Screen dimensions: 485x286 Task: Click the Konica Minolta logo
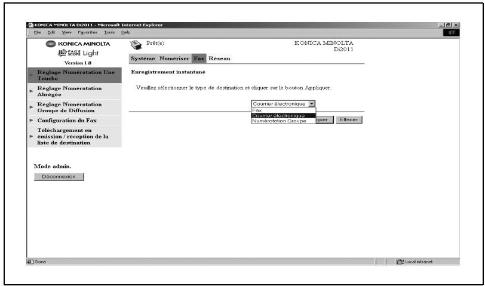pyautogui.click(x=78, y=44)
